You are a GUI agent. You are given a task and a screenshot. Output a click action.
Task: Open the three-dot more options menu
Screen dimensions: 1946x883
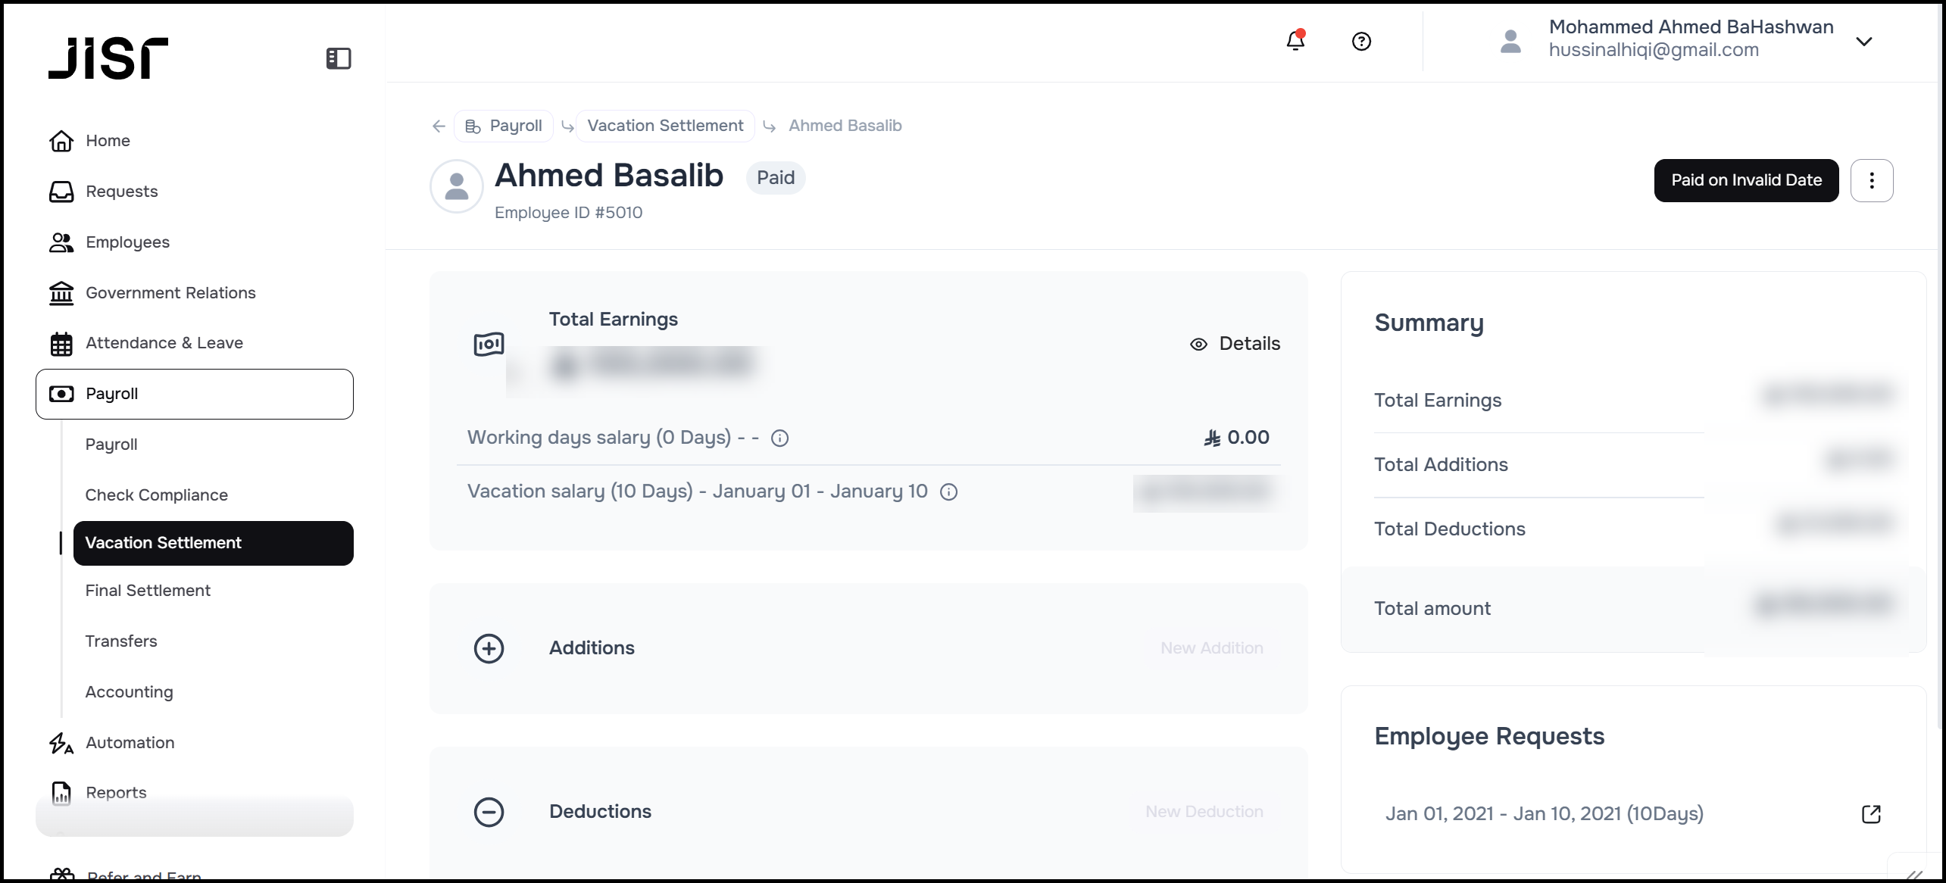[1872, 180]
